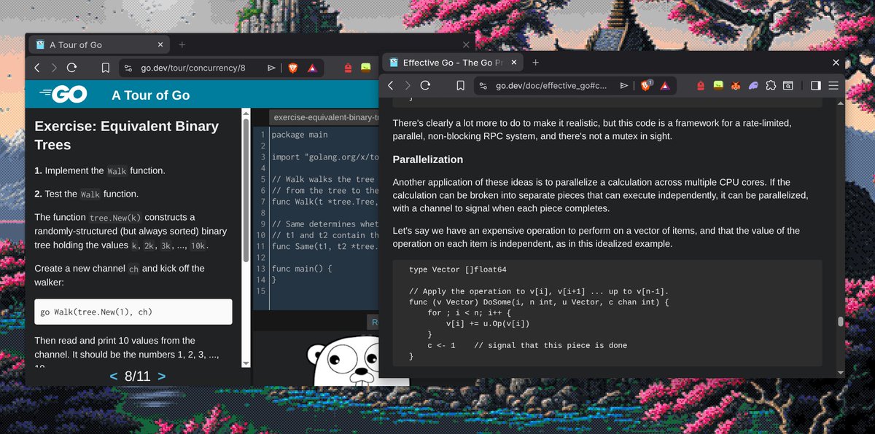Select the exercise-equivalent-binary-trees file tab
The width and height of the screenshot is (875, 434).
pyautogui.click(x=323, y=117)
